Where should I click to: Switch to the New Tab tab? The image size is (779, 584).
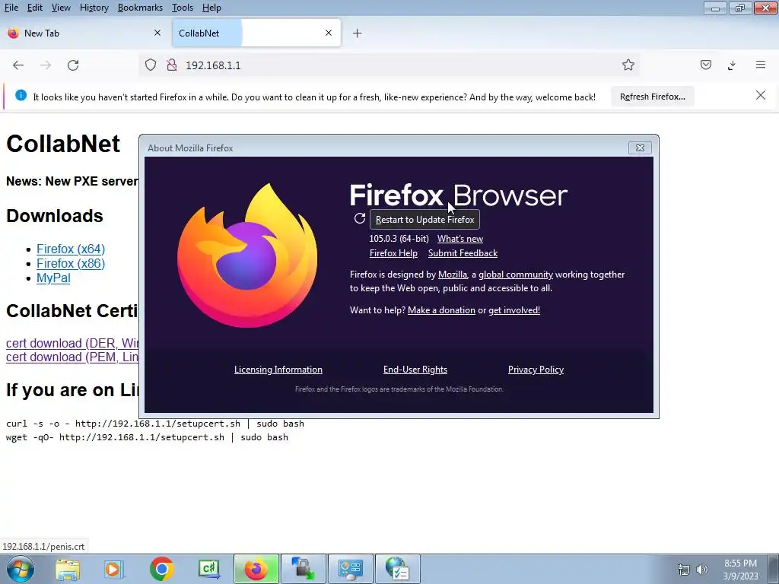pyautogui.click(x=84, y=33)
